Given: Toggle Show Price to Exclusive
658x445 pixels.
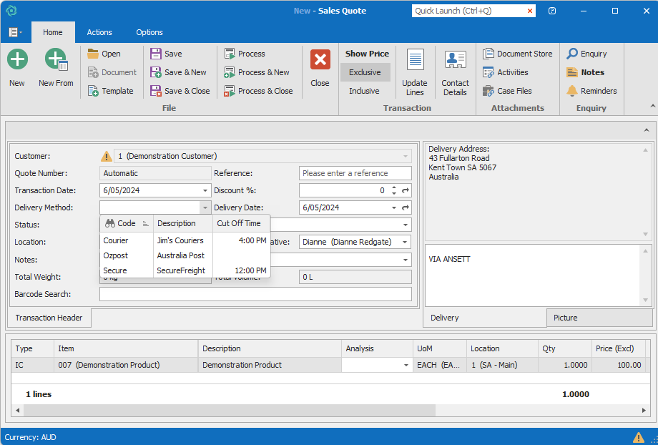Looking at the screenshot, I should pyautogui.click(x=365, y=72).
